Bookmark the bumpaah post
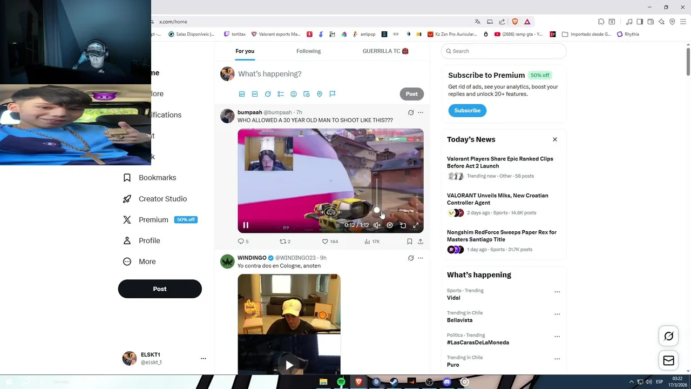This screenshot has width=691, height=389. [x=410, y=242]
